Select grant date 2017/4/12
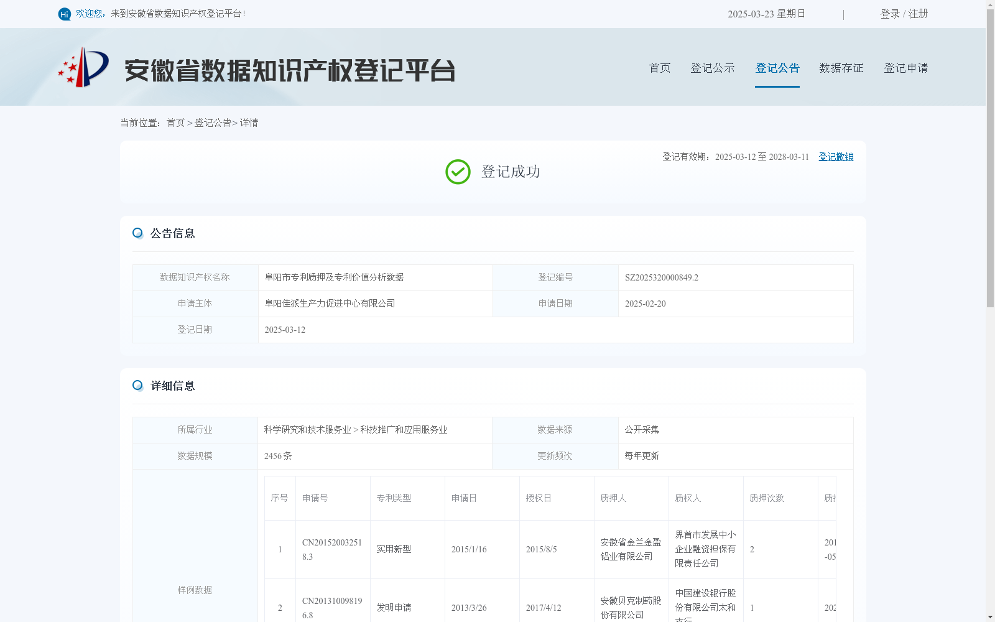The width and height of the screenshot is (995, 622). [x=544, y=608]
